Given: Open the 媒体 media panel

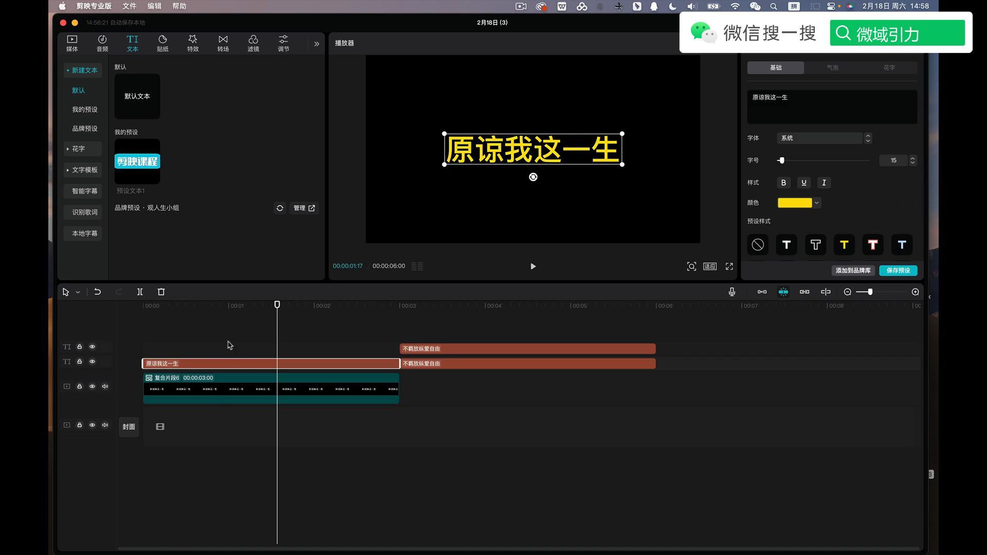Looking at the screenshot, I should click(x=72, y=43).
